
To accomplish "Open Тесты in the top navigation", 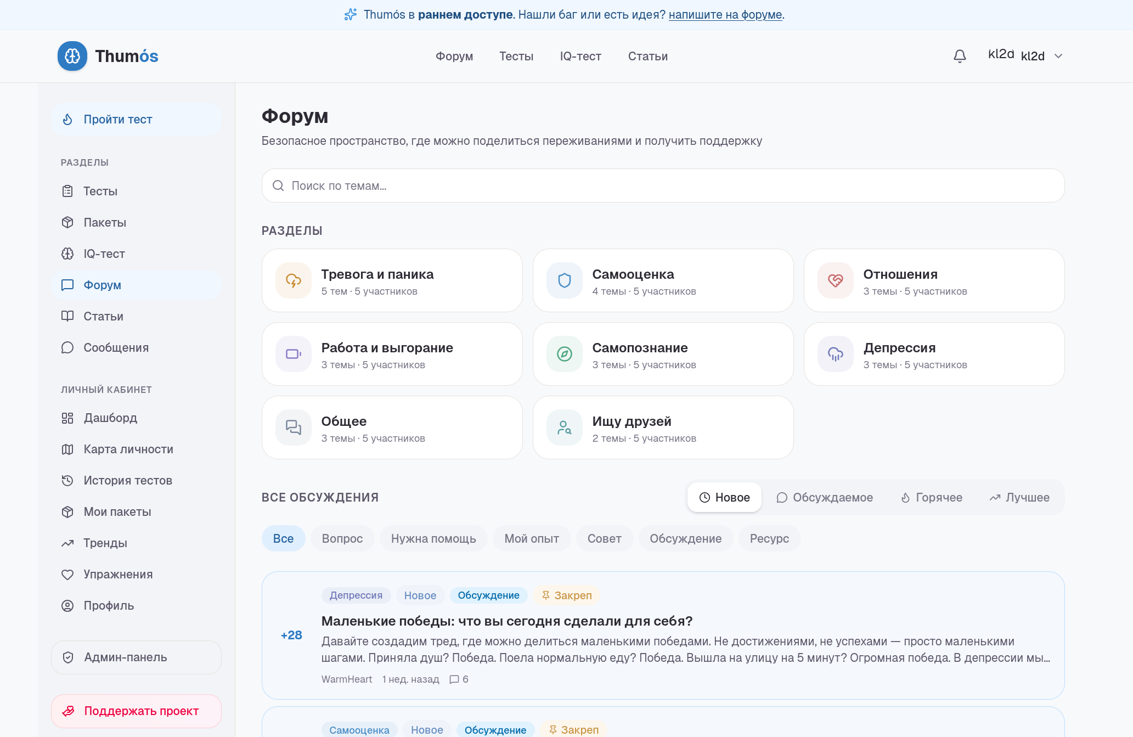I will [x=516, y=56].
